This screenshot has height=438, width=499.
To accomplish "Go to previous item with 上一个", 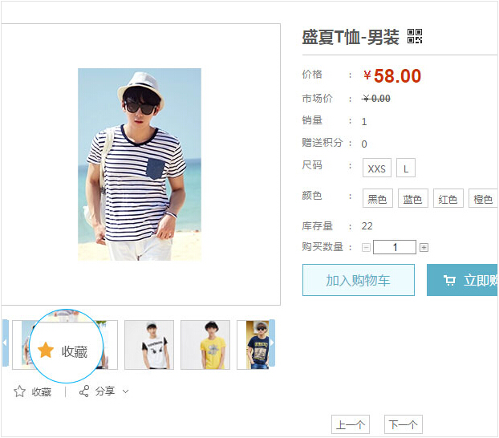I will tap(351, 425).
